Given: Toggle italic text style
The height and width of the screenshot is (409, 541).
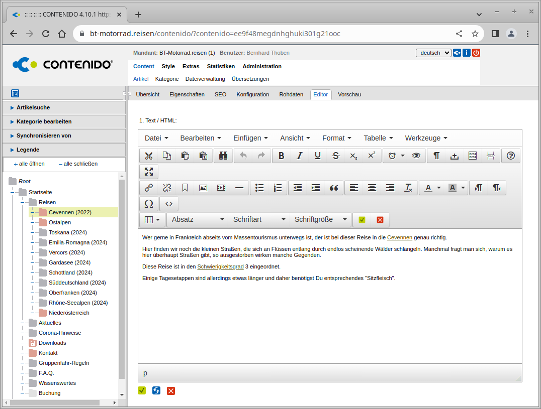Looking at the screenshot, I should pyautogui.click(x=300, y=156).
